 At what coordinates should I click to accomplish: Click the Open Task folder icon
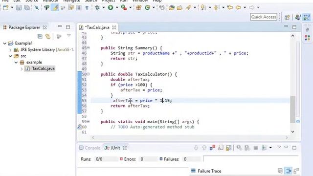[x=179, y=8]
